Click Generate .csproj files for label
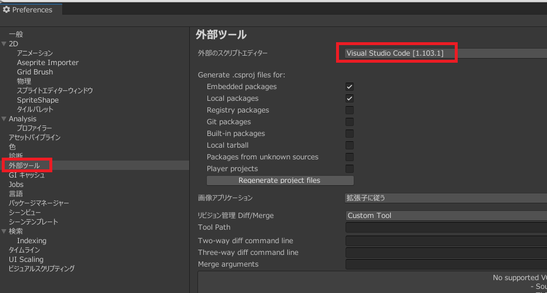This screenshot has width=547, height=293. 241,75
